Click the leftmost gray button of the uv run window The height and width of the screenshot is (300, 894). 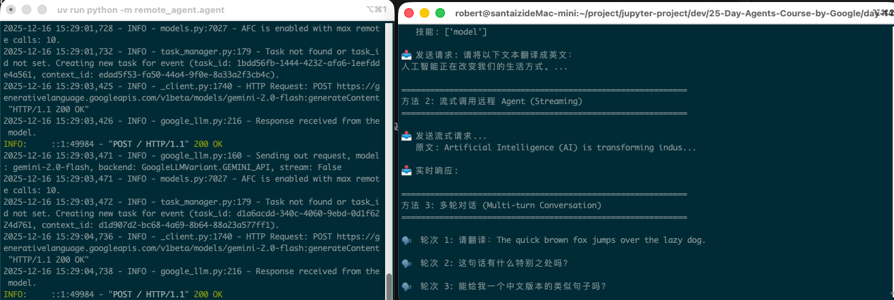(10, 10)
